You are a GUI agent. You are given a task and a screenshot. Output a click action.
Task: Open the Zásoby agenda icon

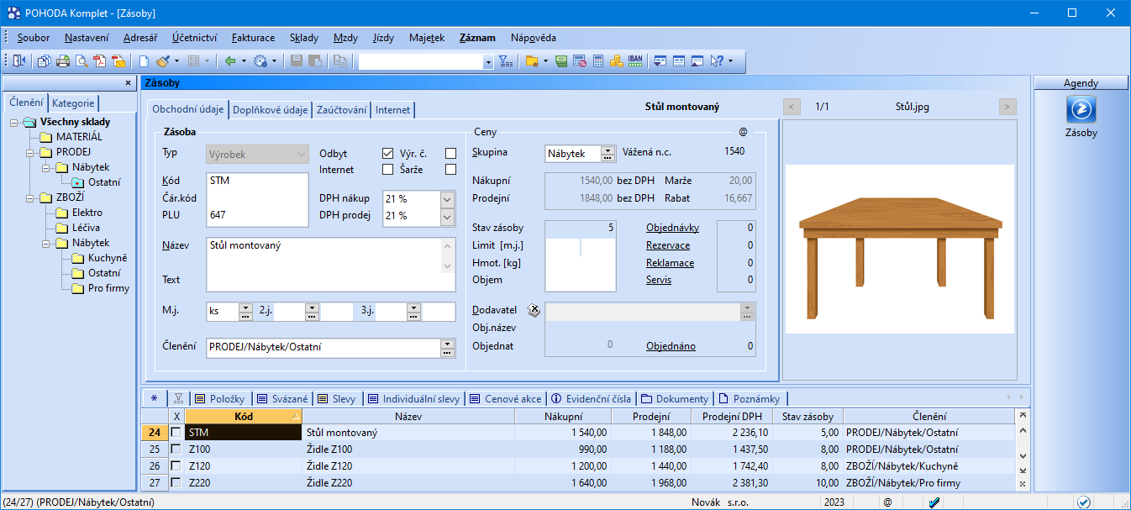pos(1081,110)
